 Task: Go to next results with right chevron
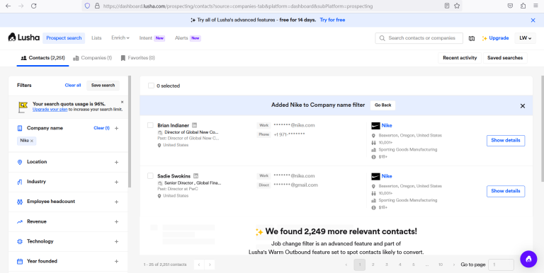tap(210, 265)
